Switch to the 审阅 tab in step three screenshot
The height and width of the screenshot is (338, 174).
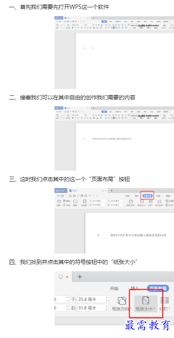(x=168, y=196)
